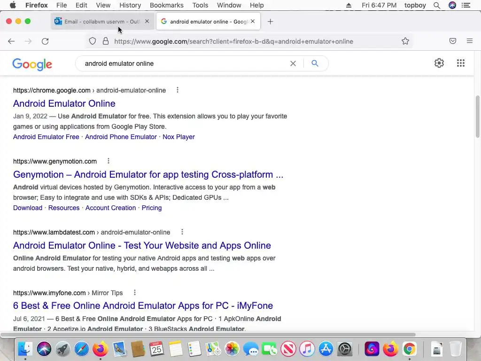
Task: Open Google quick settings gear
Action: click(x=439, y=63)
